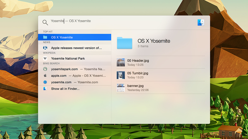Select the OS X Yosemite top hit row
This screenshot has width=248, height=139.
pyautogui.click(x=75, y=37)
